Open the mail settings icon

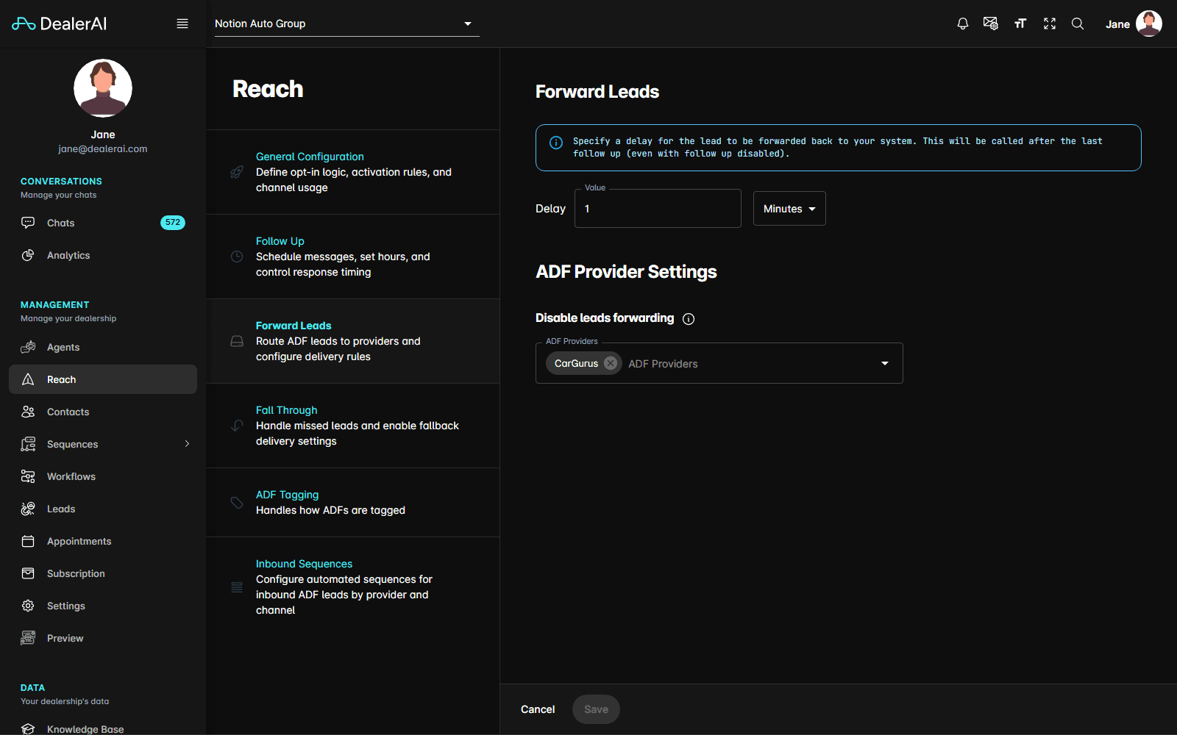click(x=991, y=24)
